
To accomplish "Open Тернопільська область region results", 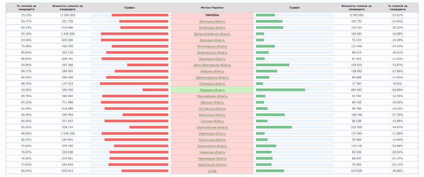I will [212, 128].
